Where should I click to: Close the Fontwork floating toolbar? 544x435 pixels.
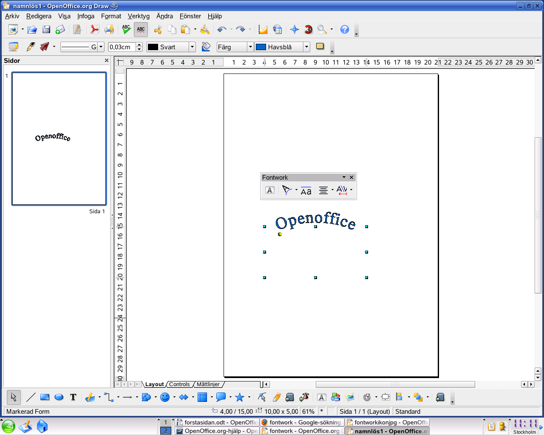click(351, 177)
